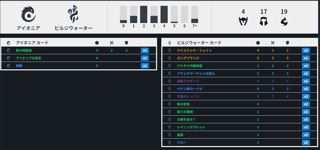Screen dimensions: 320x150
Task: Select the 影の暗殺者 card name
Action: (x=24, y=50)
